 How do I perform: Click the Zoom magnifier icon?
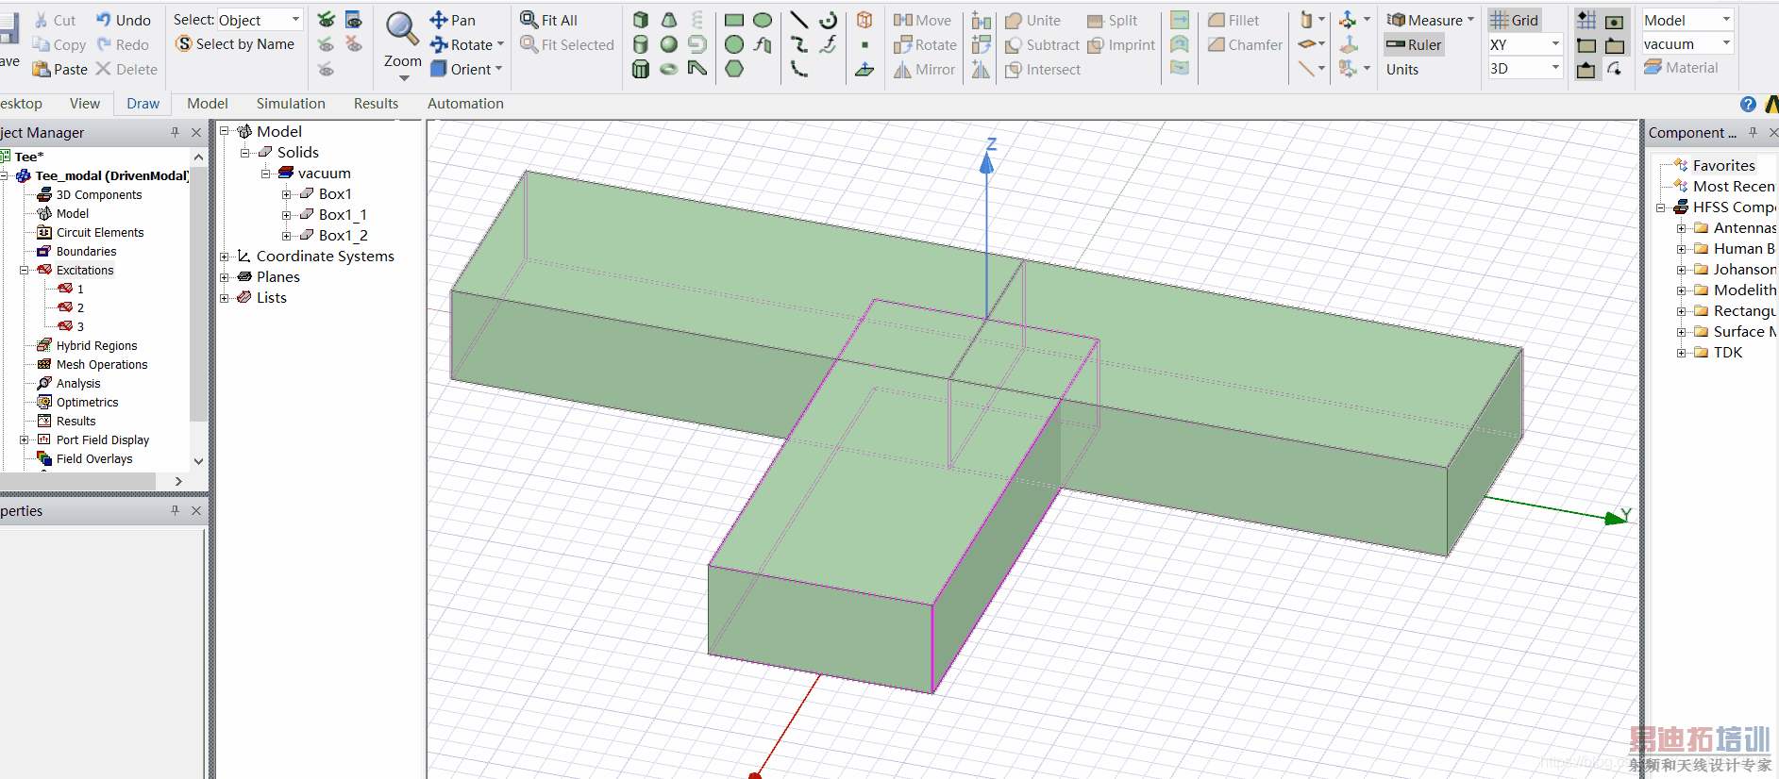pyautogui.click(x=402, y=30)
